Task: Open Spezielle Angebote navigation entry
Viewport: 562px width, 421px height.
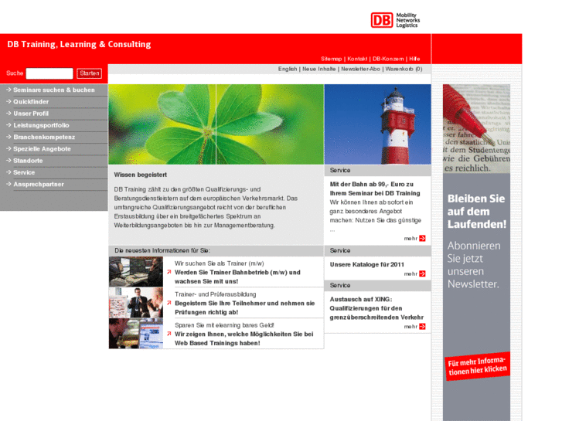Action: tap(42, 149)
